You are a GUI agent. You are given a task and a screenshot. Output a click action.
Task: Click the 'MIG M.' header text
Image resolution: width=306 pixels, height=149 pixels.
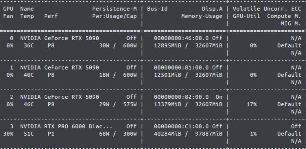coord(291,24)
